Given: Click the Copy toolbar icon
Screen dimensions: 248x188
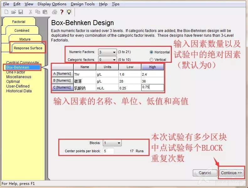Looking at the screenshot, I should coord(38,12).
